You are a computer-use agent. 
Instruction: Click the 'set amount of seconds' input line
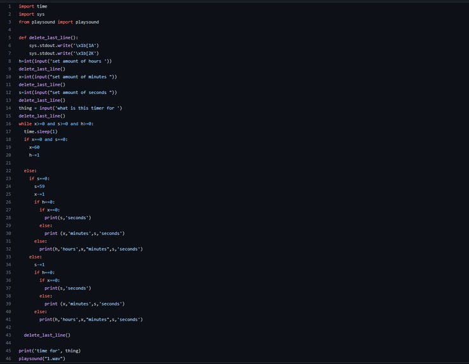(67, 92)
